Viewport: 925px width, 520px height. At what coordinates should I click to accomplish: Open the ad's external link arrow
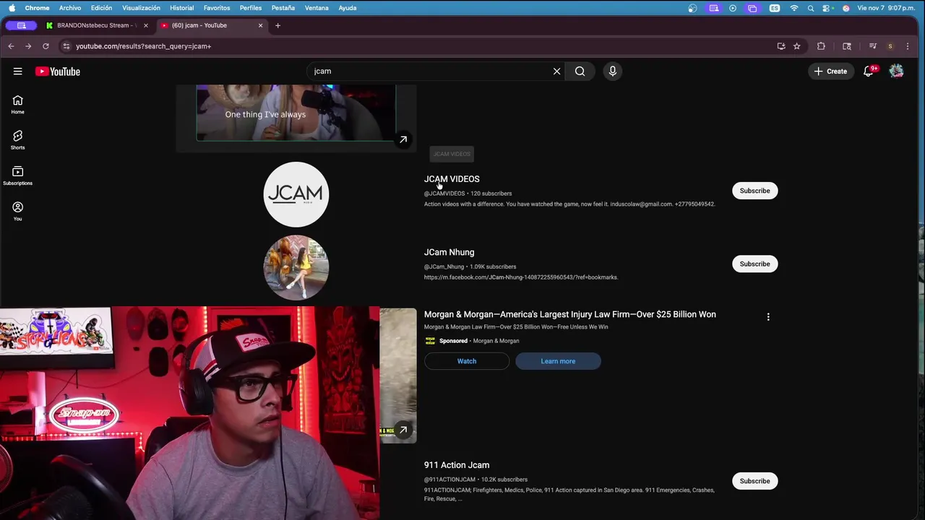[x=403, y=430]
